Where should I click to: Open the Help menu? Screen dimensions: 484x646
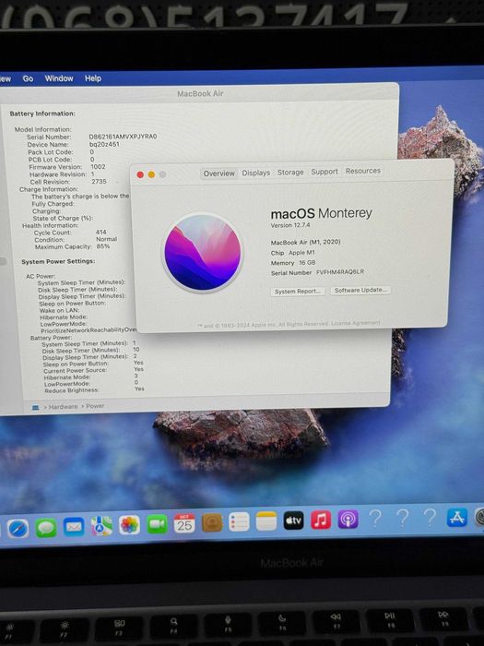[92, 78]
